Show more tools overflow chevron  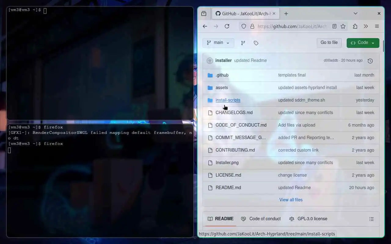click(x=366, y=26)
